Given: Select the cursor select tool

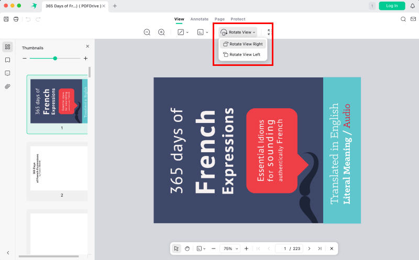Looking at the screenshot, I should point(176,248).
